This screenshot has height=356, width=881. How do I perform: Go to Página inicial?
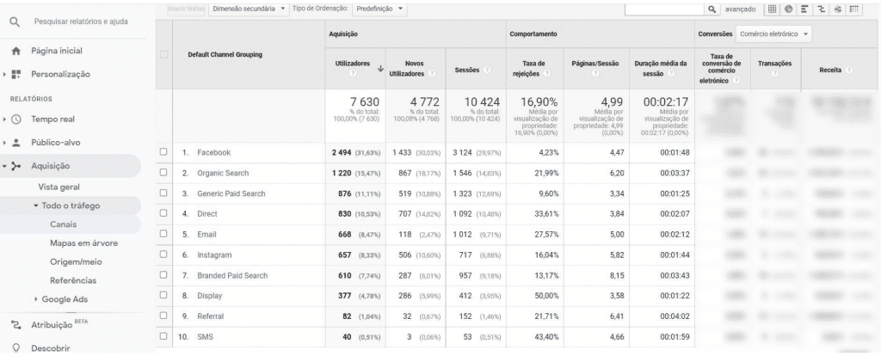57,51
